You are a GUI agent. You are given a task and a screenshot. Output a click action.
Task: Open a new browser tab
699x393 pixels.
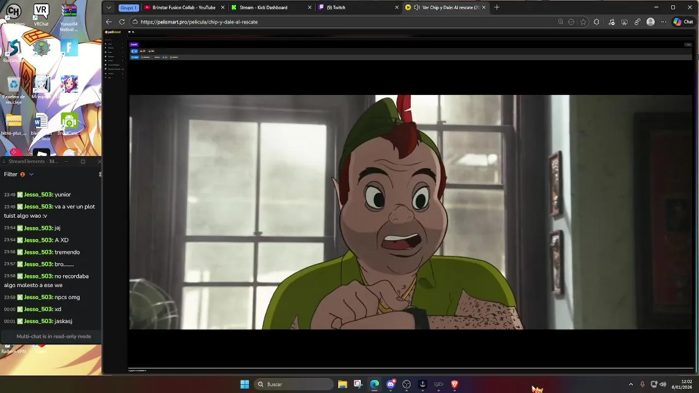click(497, 8)
